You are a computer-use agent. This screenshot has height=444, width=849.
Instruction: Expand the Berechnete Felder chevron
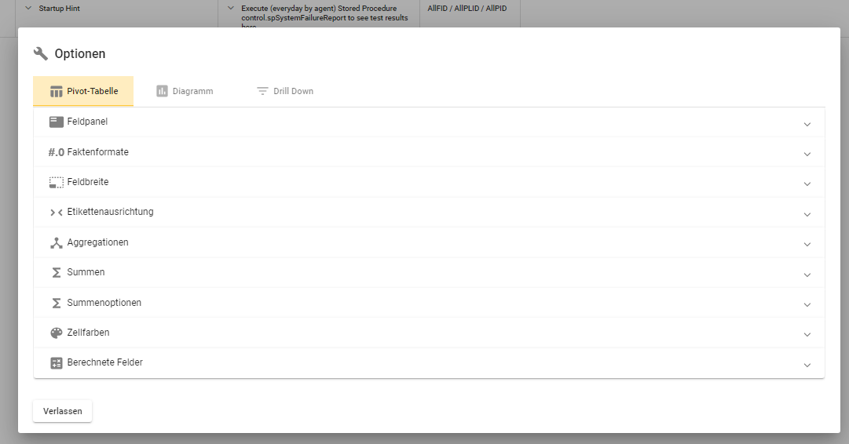[x=807, y=365]
